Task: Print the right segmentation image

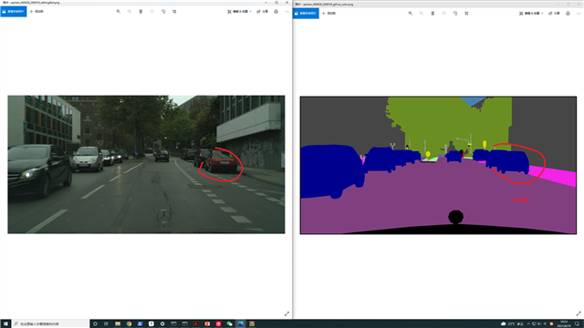Action: [568, 14]
